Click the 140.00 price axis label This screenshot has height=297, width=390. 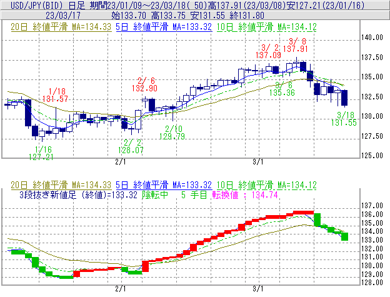(372, 38)
